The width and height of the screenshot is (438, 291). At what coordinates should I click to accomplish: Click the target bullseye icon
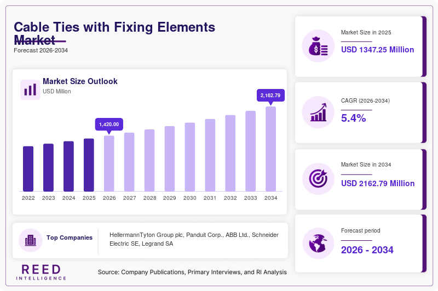tap(318, 179)
